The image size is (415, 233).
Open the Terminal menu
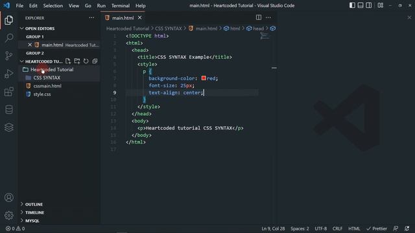(121, 6)
